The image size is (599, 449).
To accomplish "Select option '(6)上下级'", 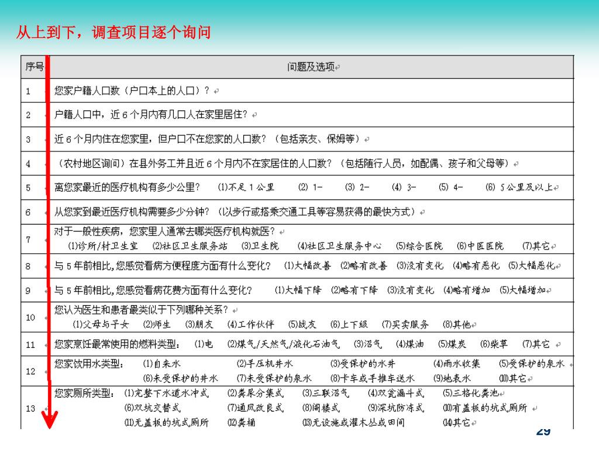I will (349, 324).
